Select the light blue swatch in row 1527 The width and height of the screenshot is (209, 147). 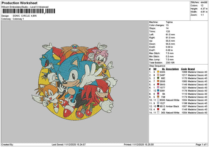click(x=158, y=103)
